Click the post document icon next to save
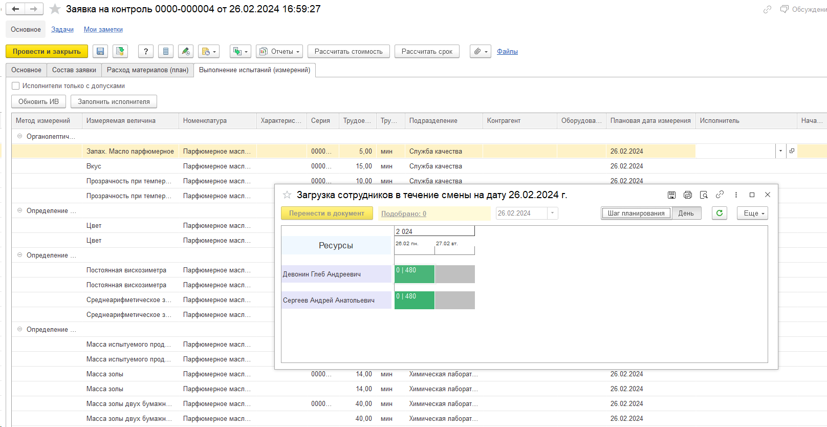This screenshot has width=827, height=427. (x=120, y=51)
